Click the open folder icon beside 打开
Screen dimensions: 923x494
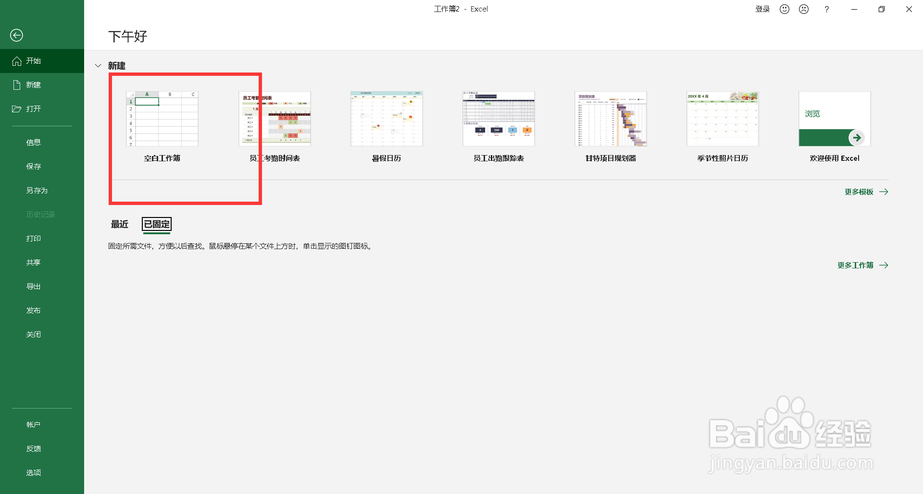17,109
